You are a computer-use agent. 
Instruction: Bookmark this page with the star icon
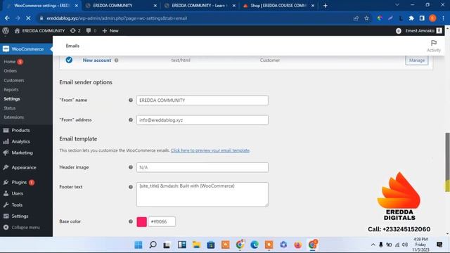pos(366,18)
